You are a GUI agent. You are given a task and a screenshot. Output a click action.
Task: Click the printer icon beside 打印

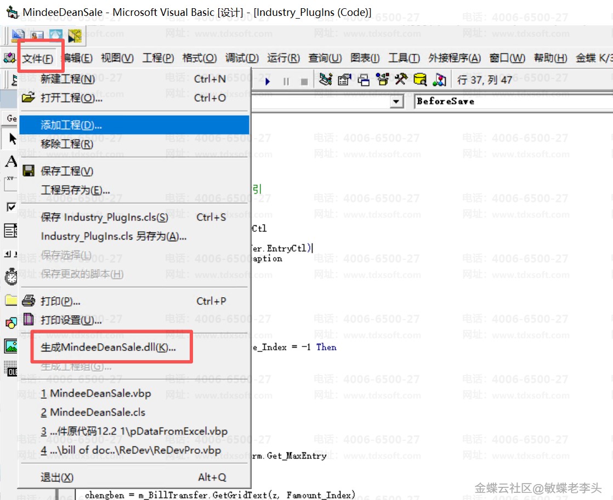[28, 300]
